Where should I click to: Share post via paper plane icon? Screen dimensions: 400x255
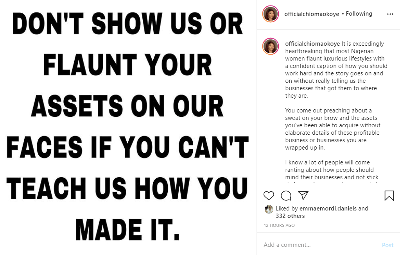pyautogui.click(x=303, y=195)
